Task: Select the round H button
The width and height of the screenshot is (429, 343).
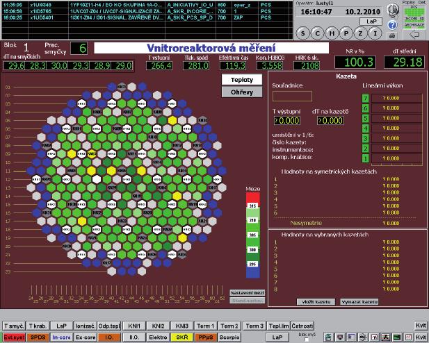Action: click(x=332, y=33)
